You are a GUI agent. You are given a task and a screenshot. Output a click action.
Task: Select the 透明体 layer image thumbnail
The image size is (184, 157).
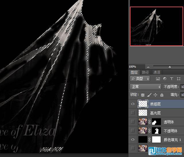pos(143,122)
